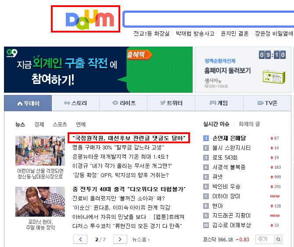This screenshot has height=247, width=294.
Task: Click the stock search magnifier icon
Action: (279, 239)
